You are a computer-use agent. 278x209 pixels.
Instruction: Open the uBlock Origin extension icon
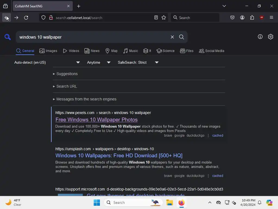point(262,18)
